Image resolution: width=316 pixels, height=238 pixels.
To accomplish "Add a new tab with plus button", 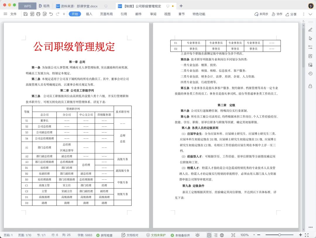I will 181,6.
